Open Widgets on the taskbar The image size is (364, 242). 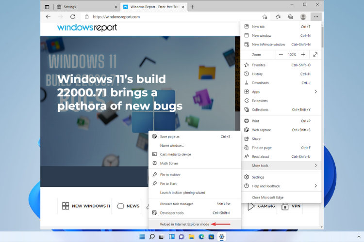172,237
